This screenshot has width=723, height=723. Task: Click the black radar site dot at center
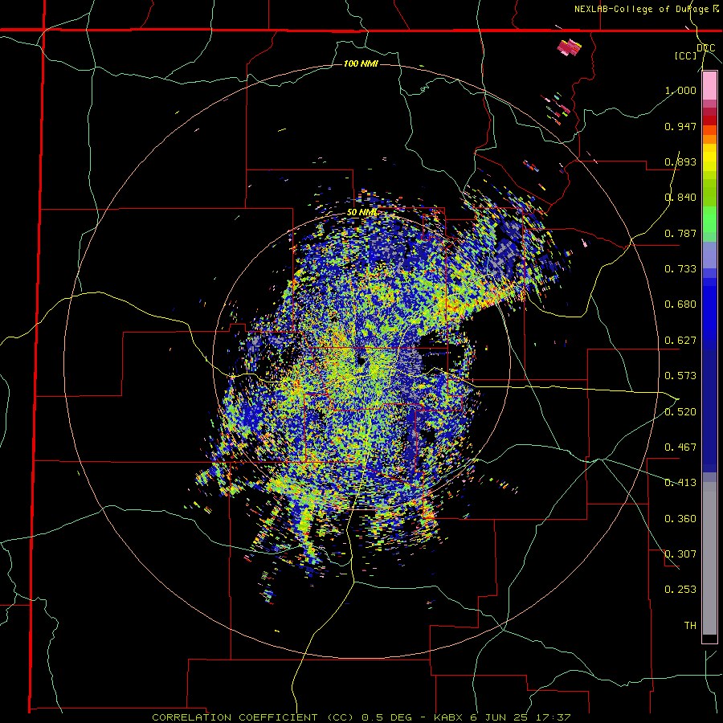coord(361,361)
